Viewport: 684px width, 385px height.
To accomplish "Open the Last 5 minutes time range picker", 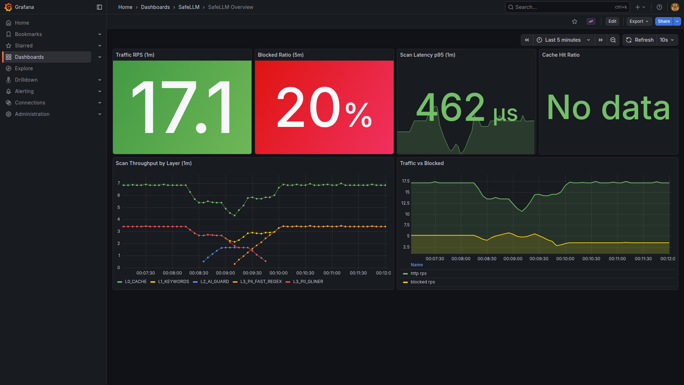I will pyautogui.click(x=562, y=40).
